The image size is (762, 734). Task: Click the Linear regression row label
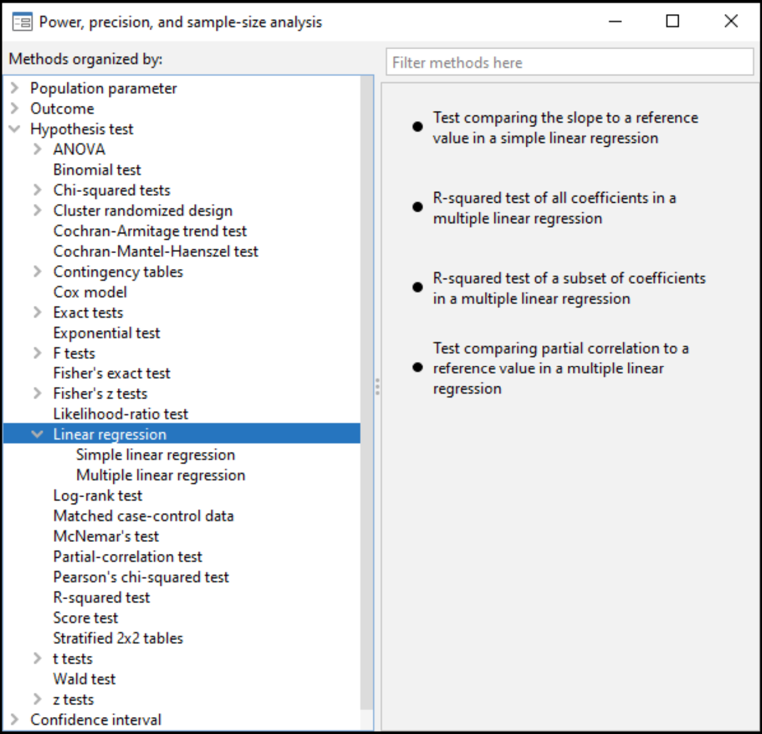tap(110, 434)
